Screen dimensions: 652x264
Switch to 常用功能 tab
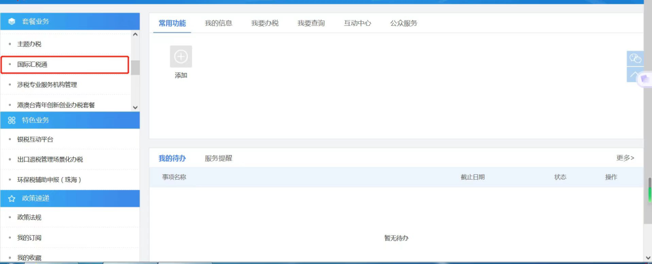pyautogui.click(x=172, y=24)
